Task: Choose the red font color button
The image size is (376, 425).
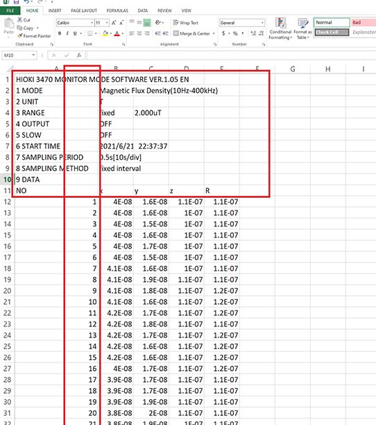Action: 117,33
